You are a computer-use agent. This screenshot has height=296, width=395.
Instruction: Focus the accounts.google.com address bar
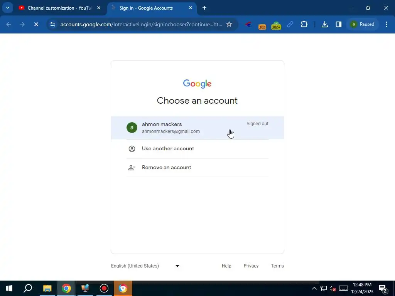click(x=141, y=24)
